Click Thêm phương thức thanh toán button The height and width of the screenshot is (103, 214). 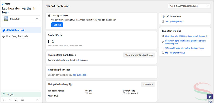139,55
